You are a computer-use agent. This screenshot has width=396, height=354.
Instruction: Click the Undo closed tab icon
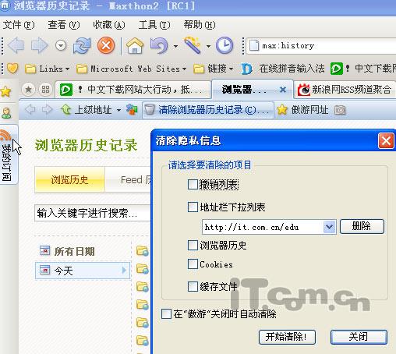[x=159, y=45]
